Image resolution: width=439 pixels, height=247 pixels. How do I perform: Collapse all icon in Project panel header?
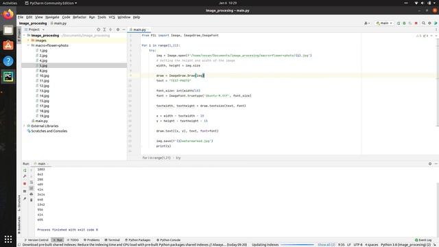(x=110, y=30)
